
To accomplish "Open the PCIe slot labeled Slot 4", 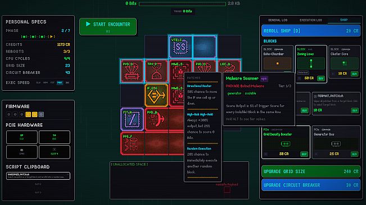I will [55, 152].
